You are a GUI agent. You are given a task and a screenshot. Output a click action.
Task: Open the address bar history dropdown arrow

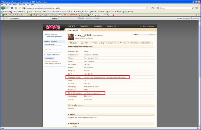(149, 8)
